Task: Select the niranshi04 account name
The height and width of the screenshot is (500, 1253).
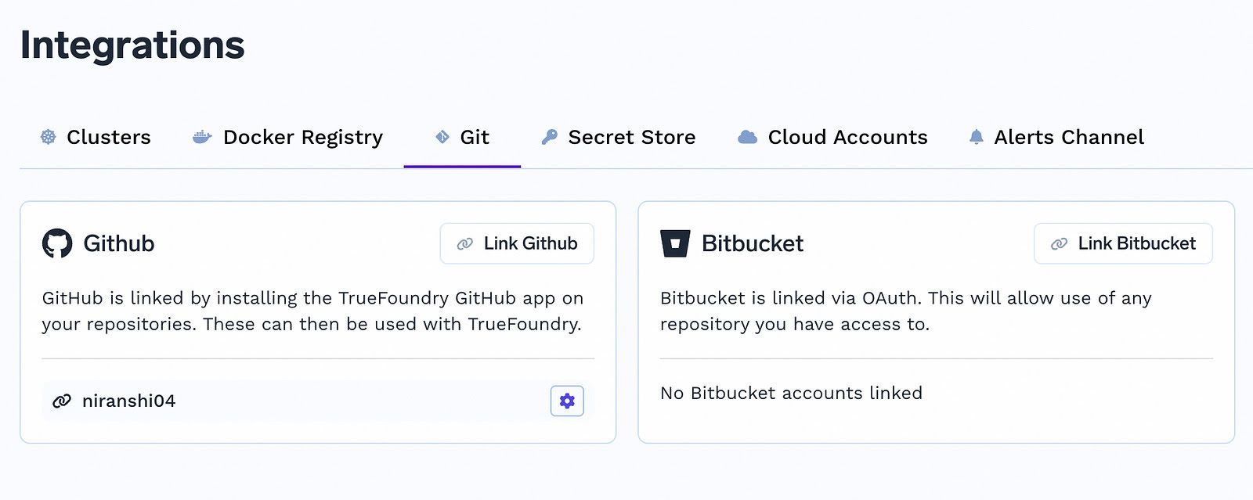Action: pyautogui.click(x=128, y=401)
